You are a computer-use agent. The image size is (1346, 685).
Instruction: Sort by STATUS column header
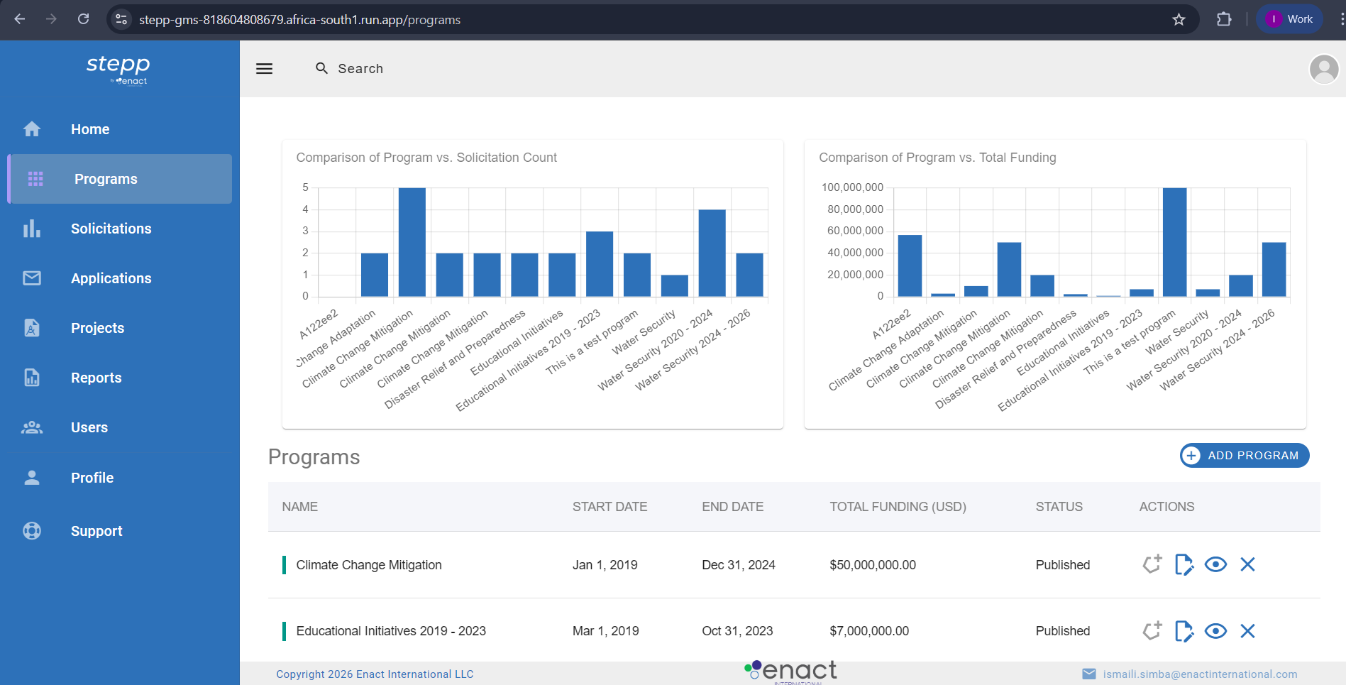pos(1059,507)
